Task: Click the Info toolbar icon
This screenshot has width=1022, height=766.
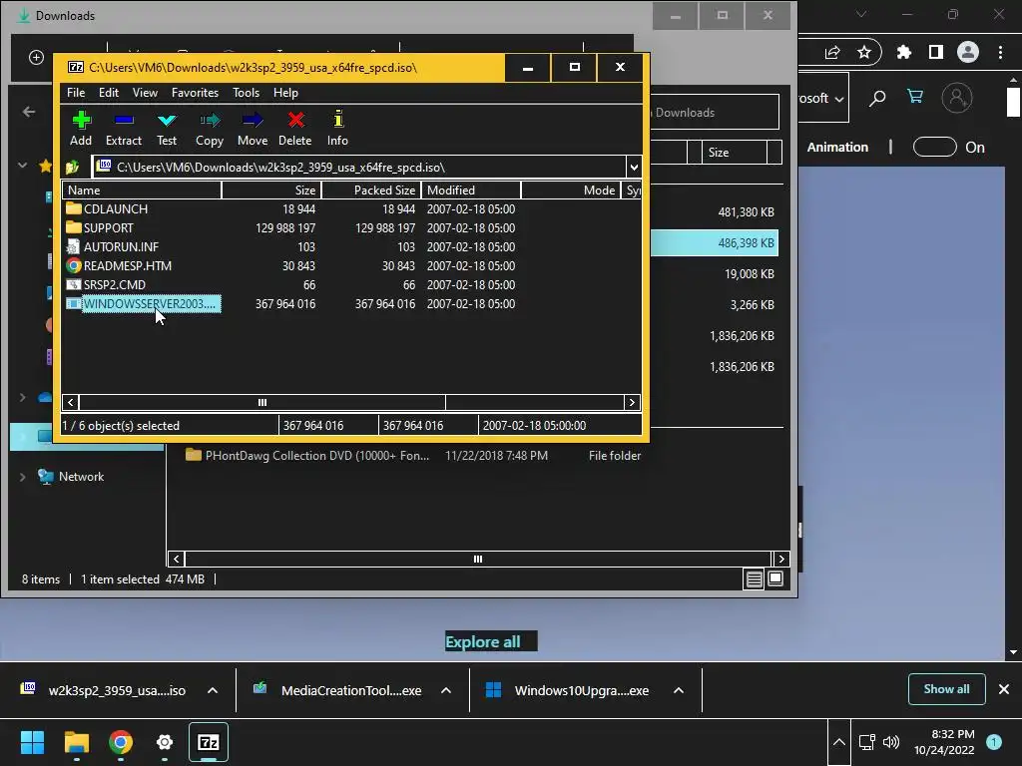Action: coord(337,129)
